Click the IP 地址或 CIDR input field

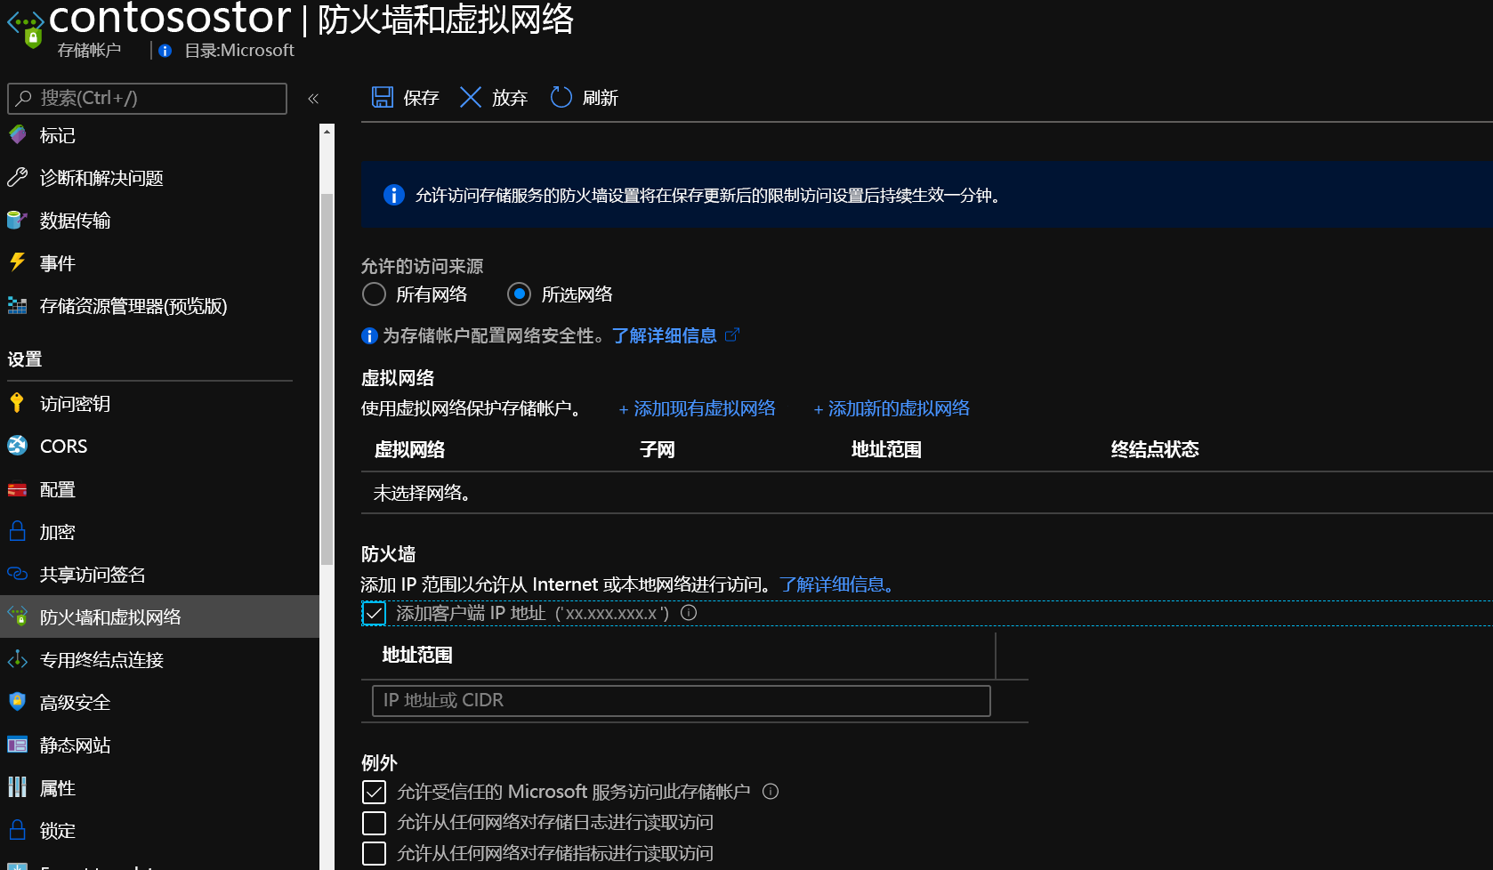coord(681,700)
